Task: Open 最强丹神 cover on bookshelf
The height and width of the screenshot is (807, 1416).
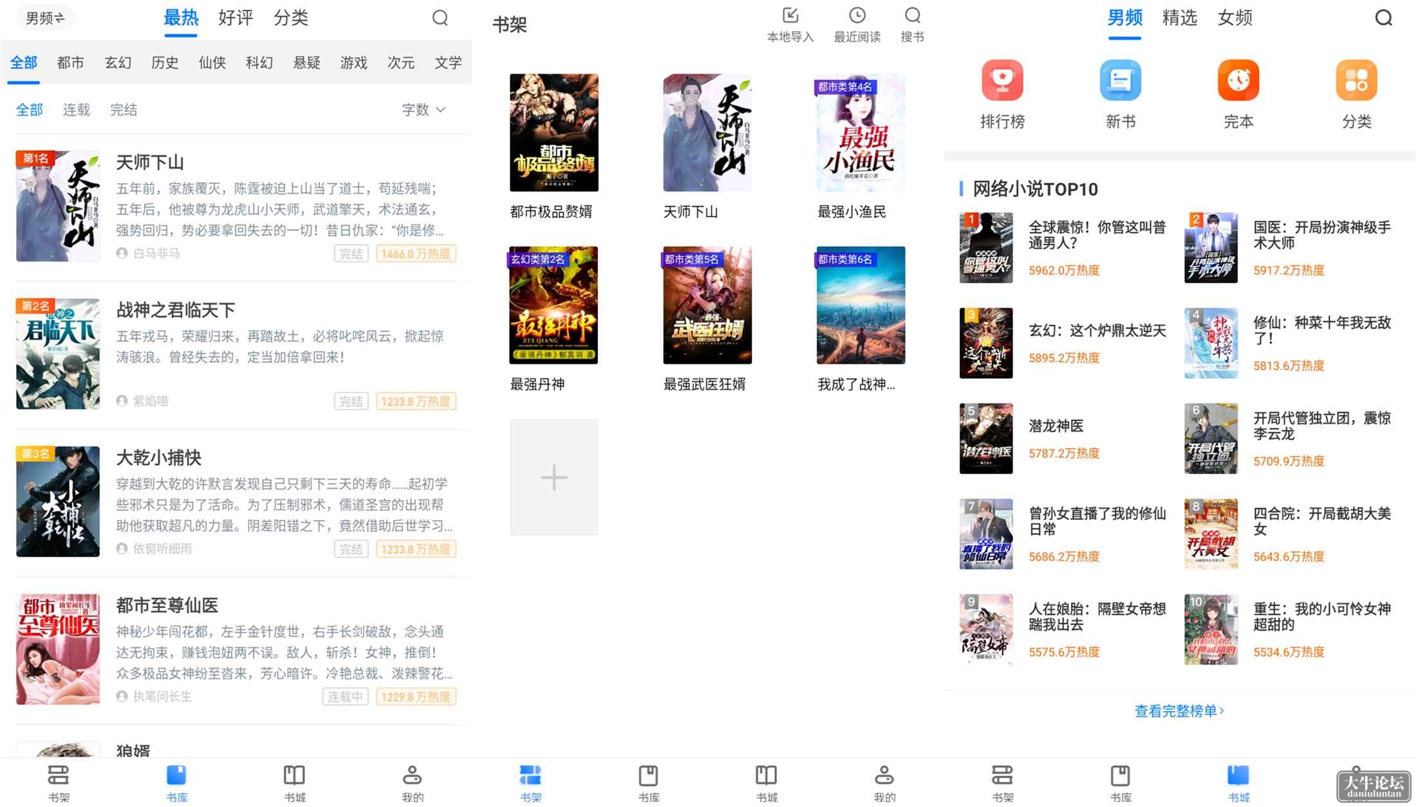Action: (554, 305)
